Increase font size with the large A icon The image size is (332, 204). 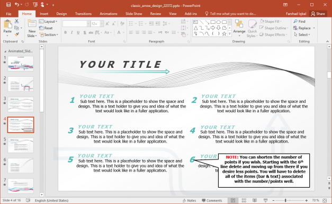(x=107, y=23)
